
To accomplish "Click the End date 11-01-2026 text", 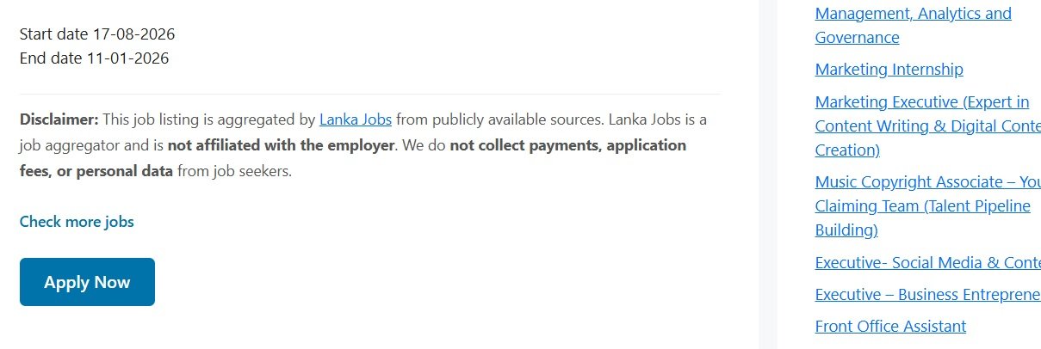I will [x=94, y=58].
